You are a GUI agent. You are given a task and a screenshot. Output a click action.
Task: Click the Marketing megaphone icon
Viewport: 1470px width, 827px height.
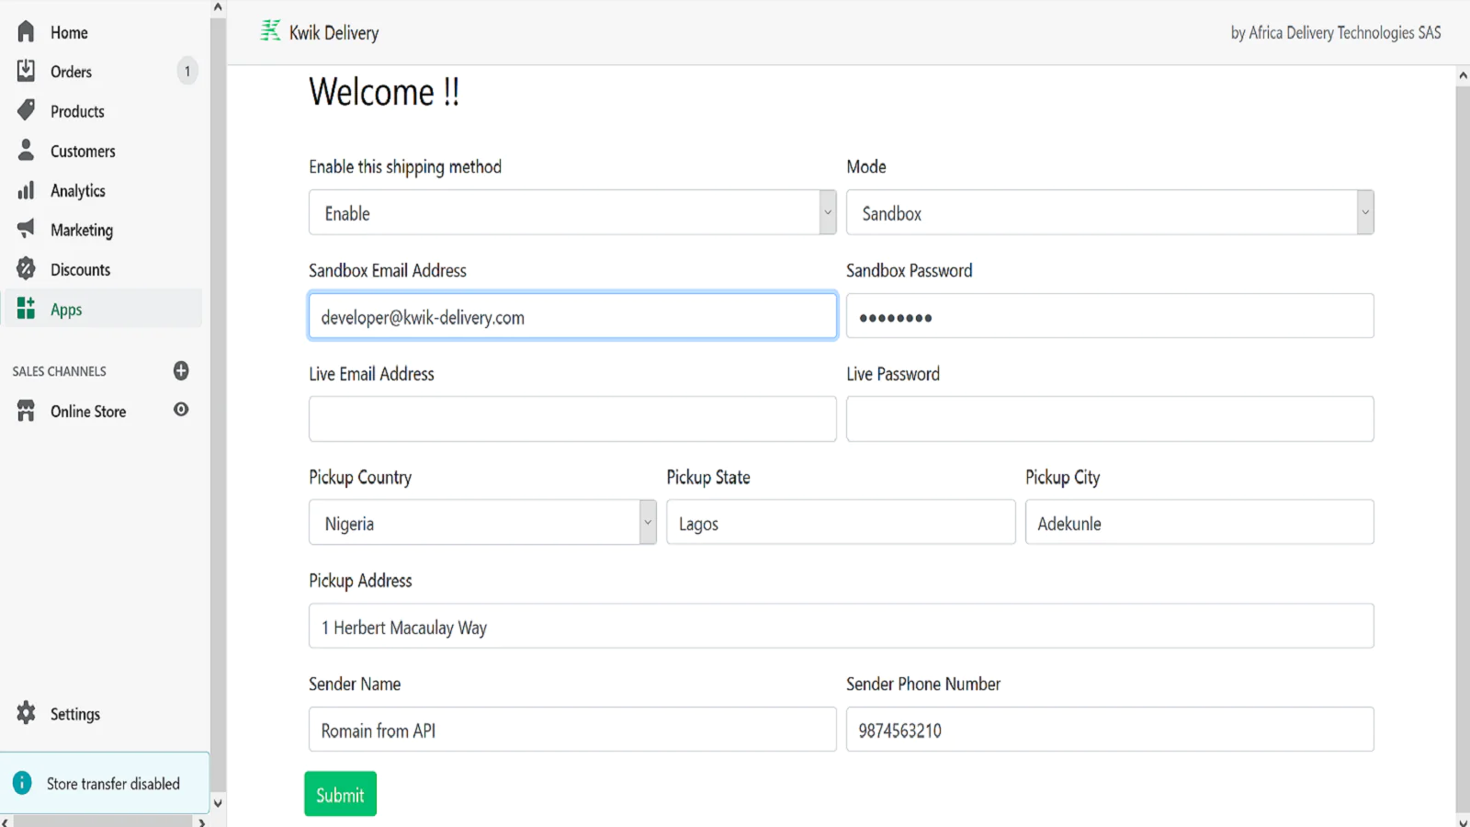pos(26,229)
